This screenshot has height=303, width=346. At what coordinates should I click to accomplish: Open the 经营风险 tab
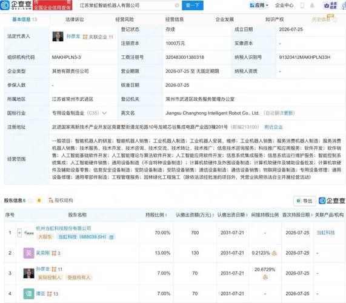pyautogui.click(x=125, y=19)
